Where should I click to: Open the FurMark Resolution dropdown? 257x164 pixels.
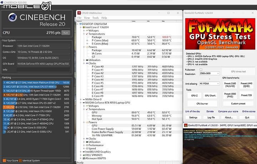[x=209, y=73]
